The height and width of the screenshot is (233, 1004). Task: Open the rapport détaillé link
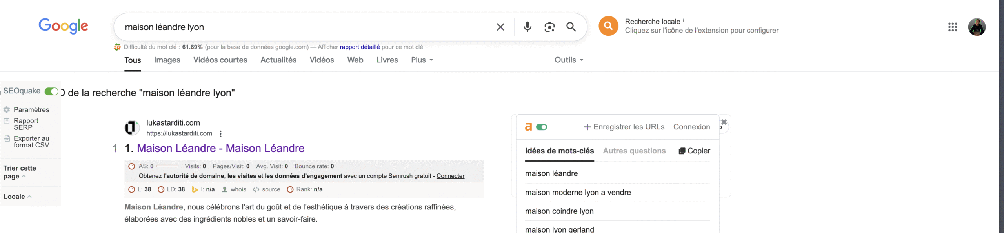(360, 47)
